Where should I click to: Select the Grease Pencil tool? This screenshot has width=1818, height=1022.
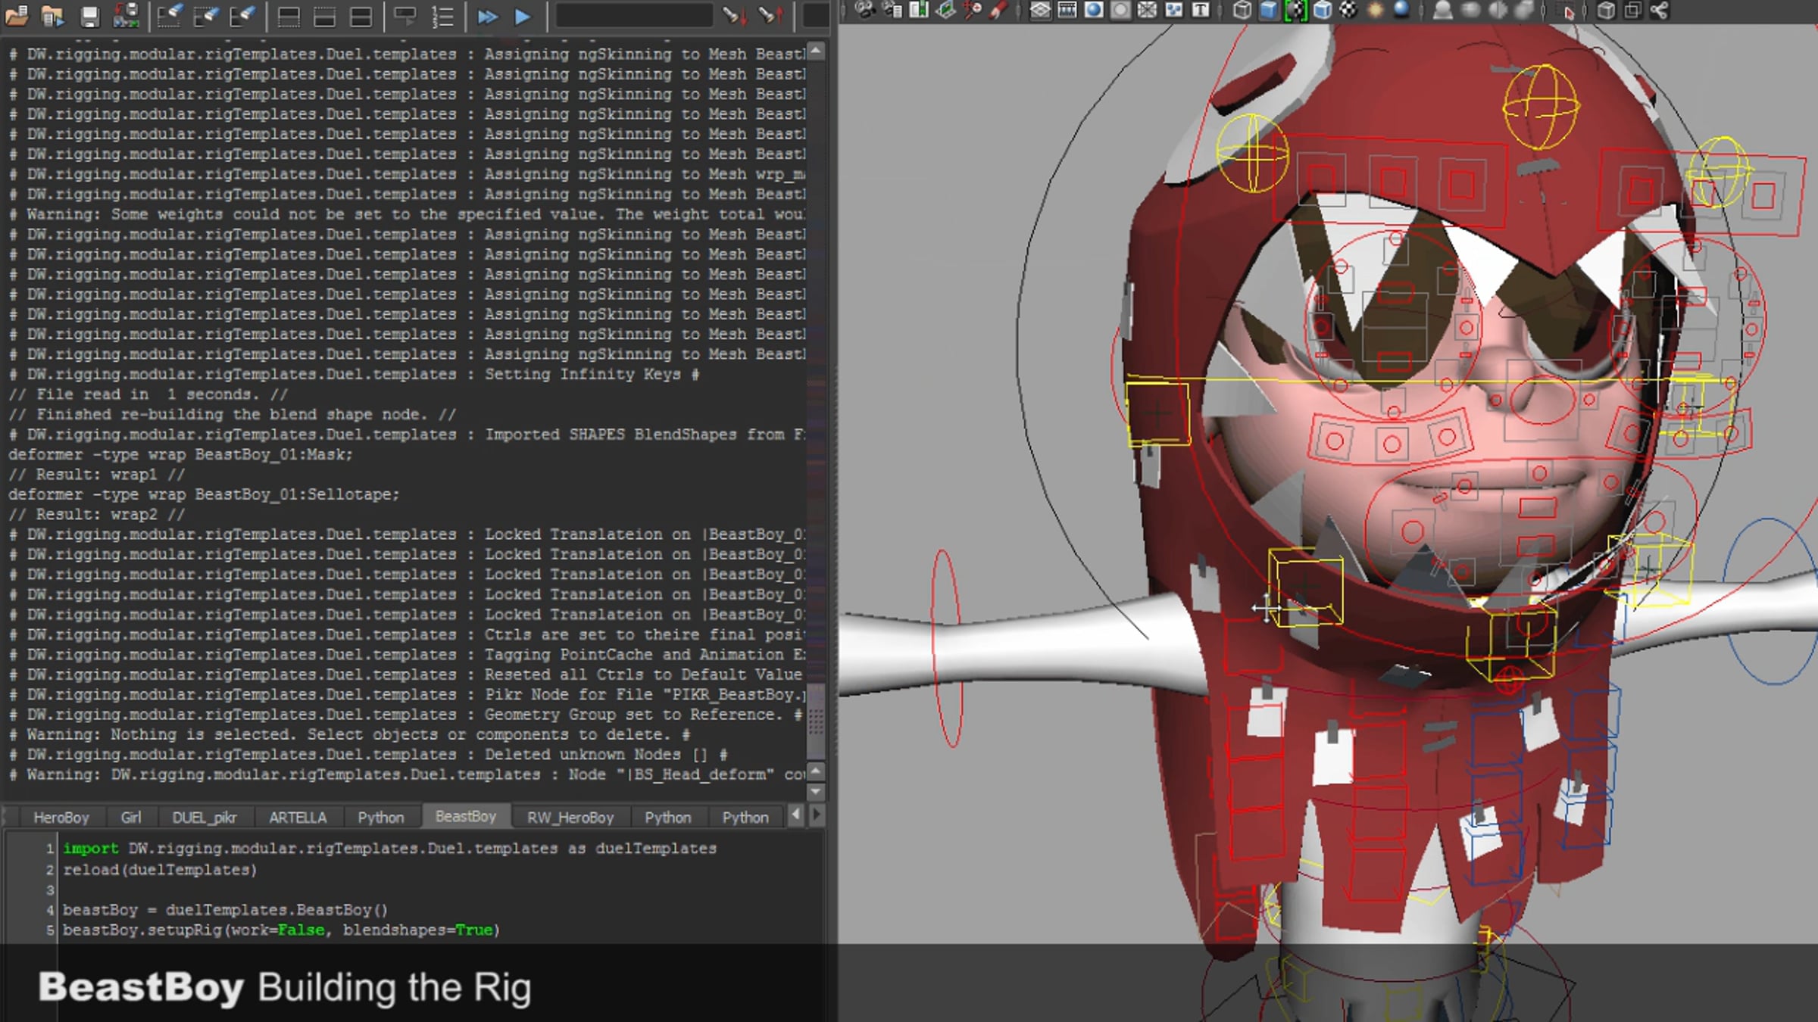click(999, 10)
